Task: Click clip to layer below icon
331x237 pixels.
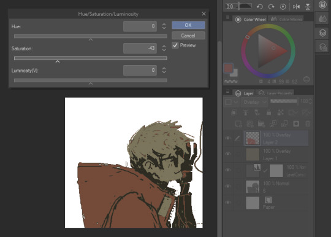Action: pyautogui.click(x=234, y=112)
